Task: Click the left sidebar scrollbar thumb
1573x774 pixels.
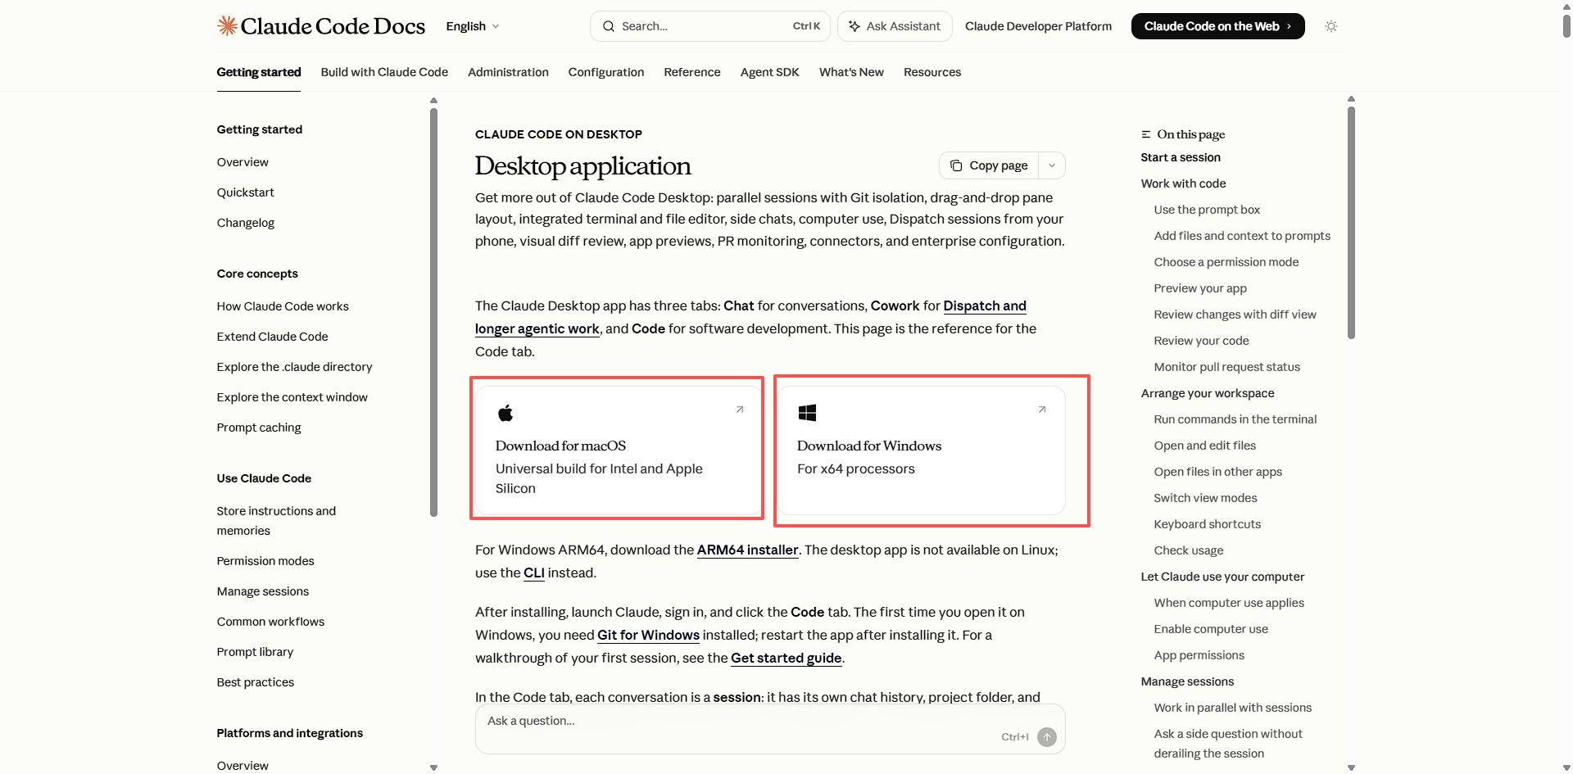Action: pyautogui.click(x=433, y=311)
